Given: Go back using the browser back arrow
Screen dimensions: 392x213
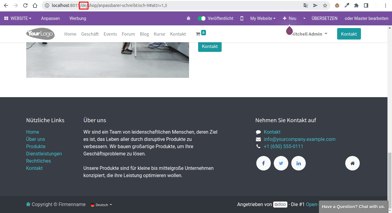Looking at the screenshot, I should tap(6, 5).
